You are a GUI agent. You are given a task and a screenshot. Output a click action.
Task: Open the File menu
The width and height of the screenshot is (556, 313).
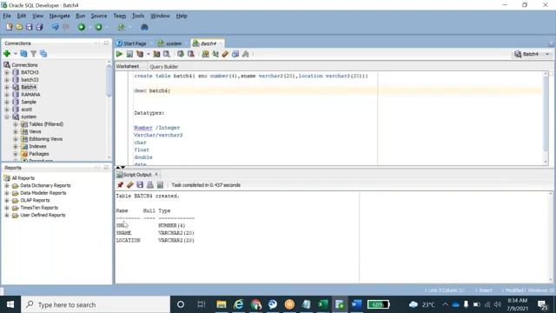[x=7, y=16]
